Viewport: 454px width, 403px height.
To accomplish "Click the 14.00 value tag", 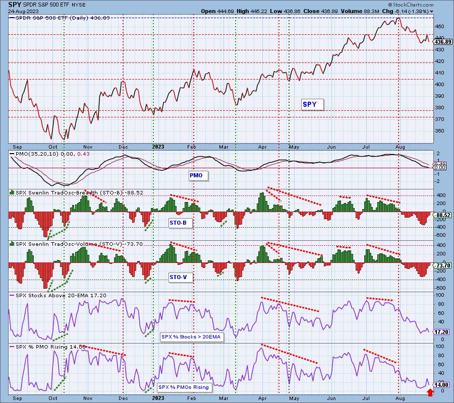I will coord(441,385).
